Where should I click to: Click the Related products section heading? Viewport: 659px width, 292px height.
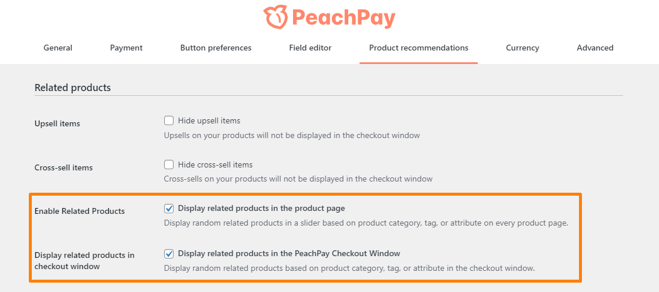tap(73, 88)
